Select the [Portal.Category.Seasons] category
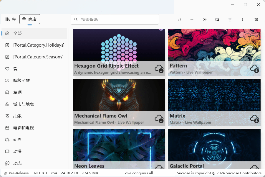 click(x=34, y=57)
